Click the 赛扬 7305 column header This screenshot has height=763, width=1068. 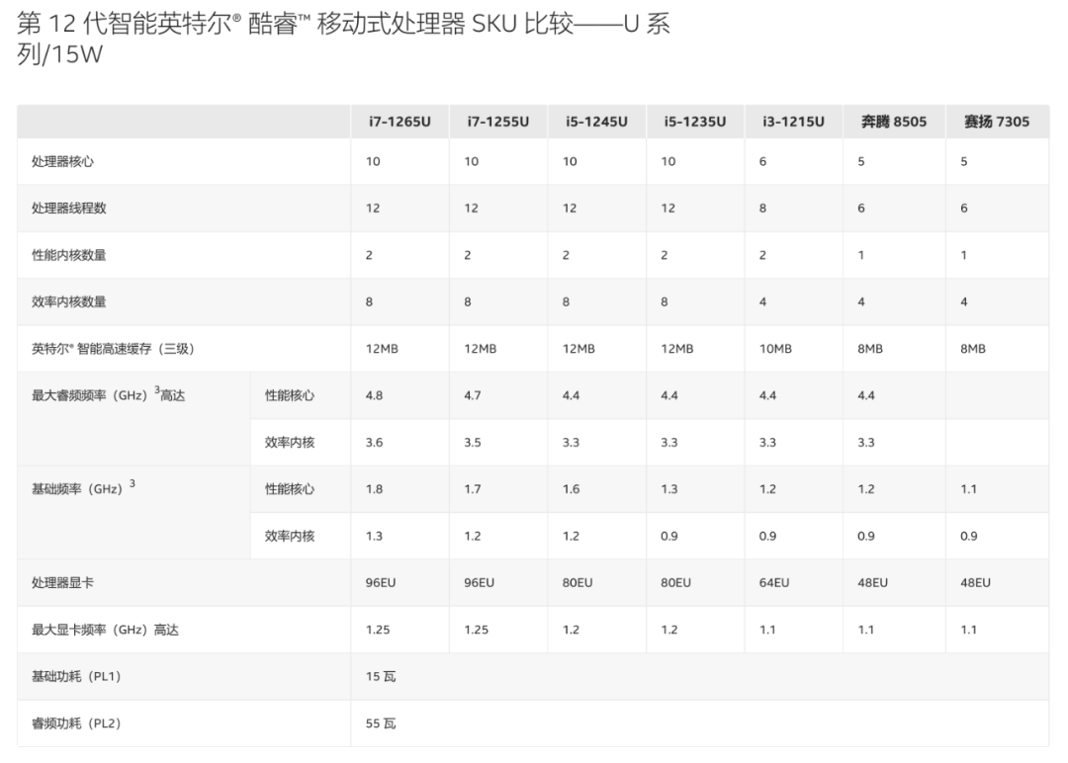point(996,122)
